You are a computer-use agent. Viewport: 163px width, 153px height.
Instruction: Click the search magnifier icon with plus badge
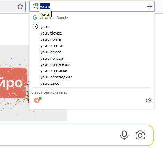point(35,6)
